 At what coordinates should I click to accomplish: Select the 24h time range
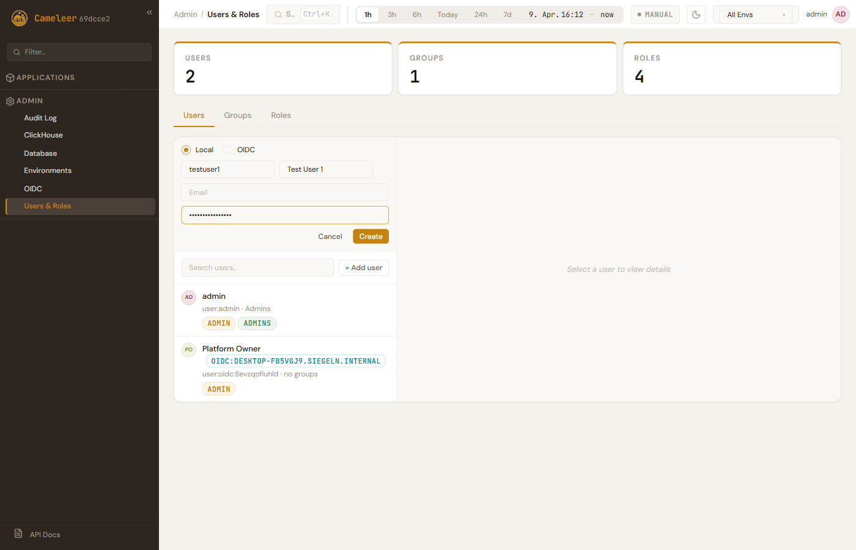pyautogui.click(x=481, y=15)
